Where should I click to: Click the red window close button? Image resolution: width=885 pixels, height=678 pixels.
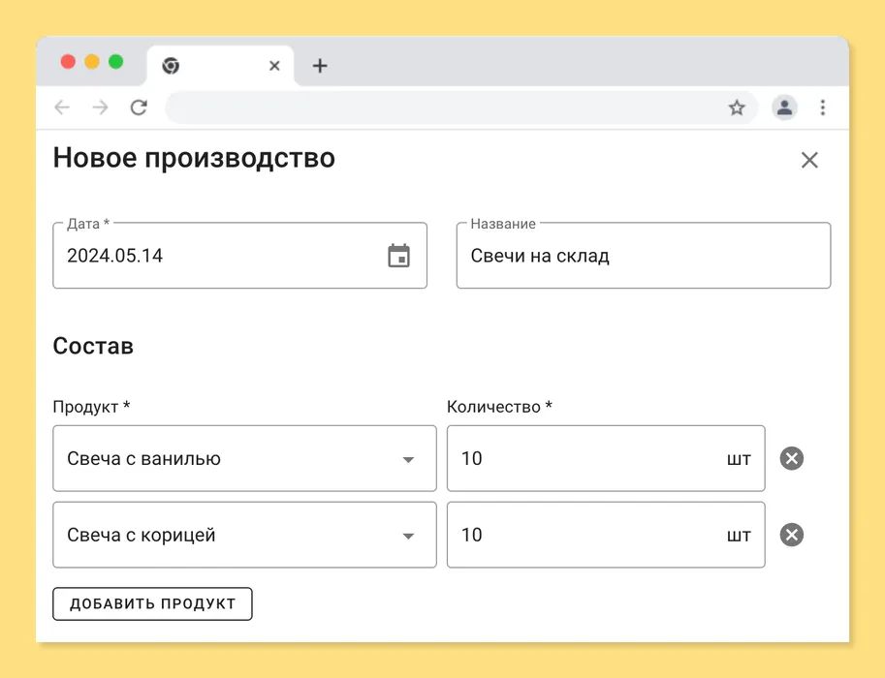click(68, 61)
